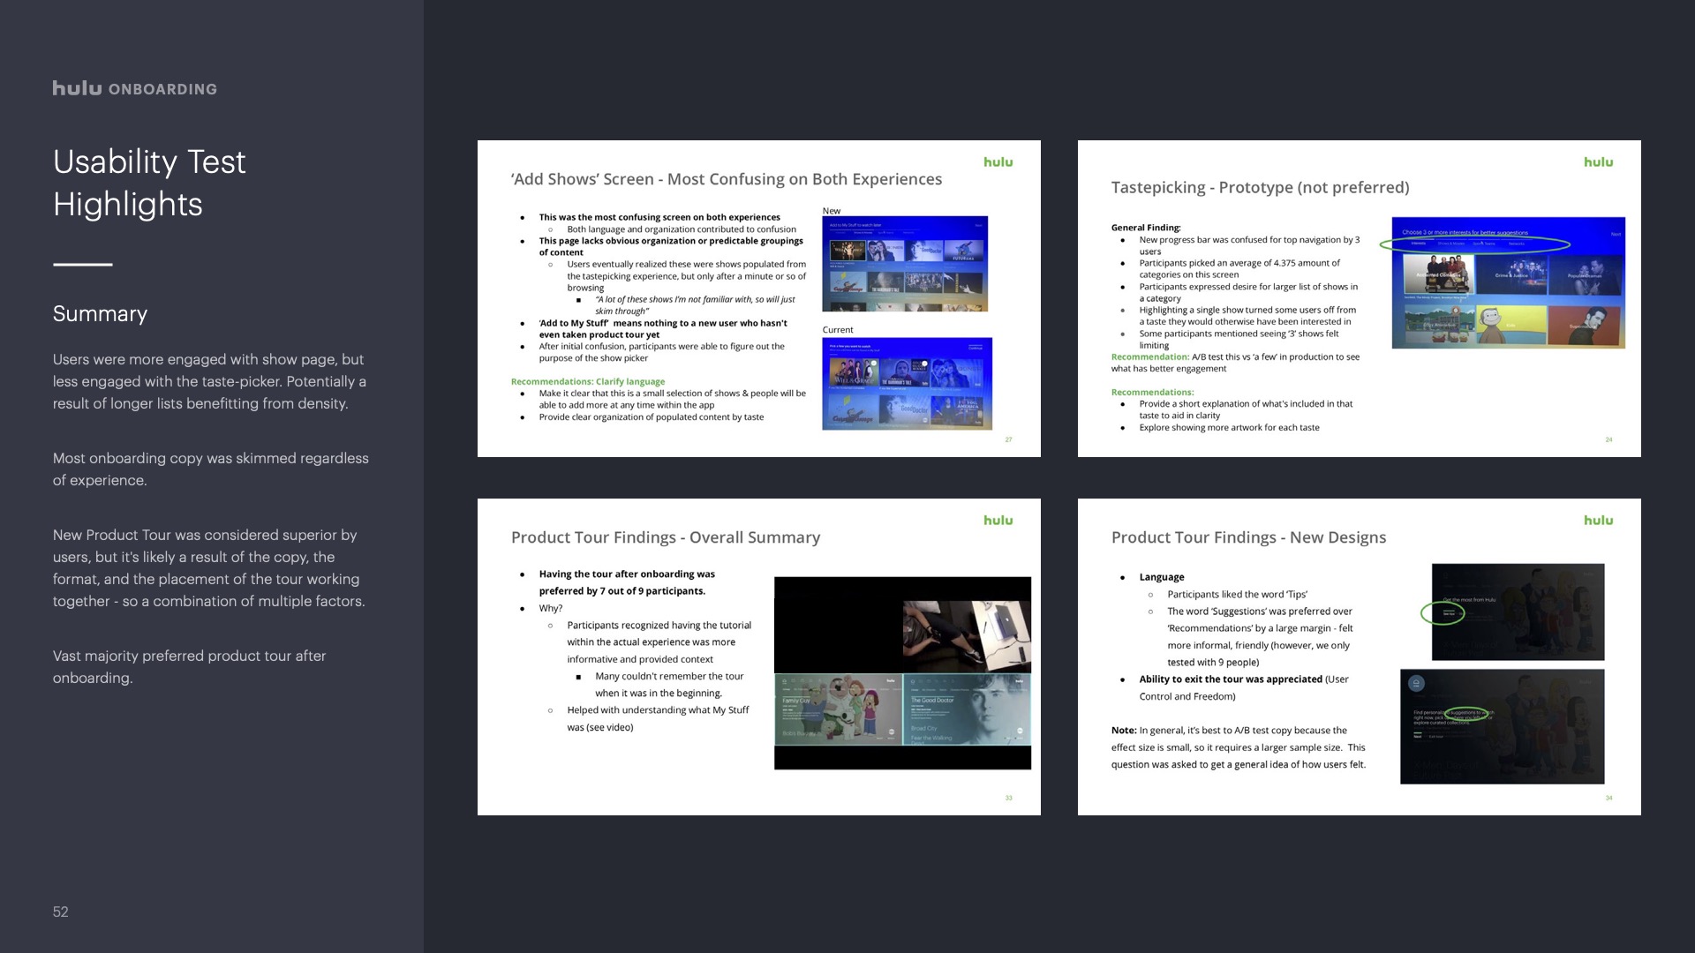The image size is (1695, 953).
Task: Click upper dark screenshot on New Designs slide
Action: coord(1518,612)
